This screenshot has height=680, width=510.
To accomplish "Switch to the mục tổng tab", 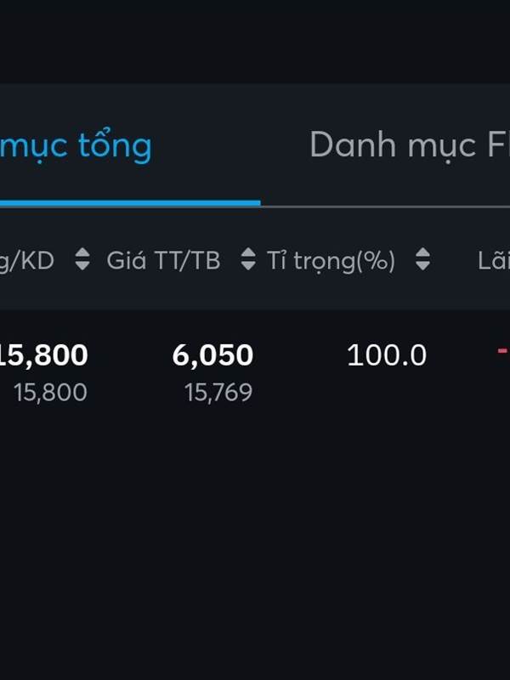I will (x=76, y=146).
